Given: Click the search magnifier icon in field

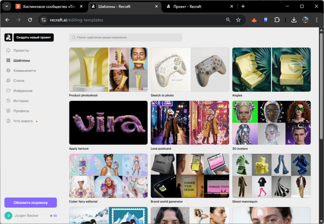Looking at the screenshot, I should click(x=74, y=38).
